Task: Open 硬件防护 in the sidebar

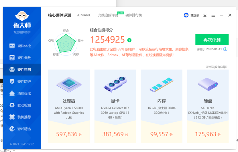Action: 22,81
